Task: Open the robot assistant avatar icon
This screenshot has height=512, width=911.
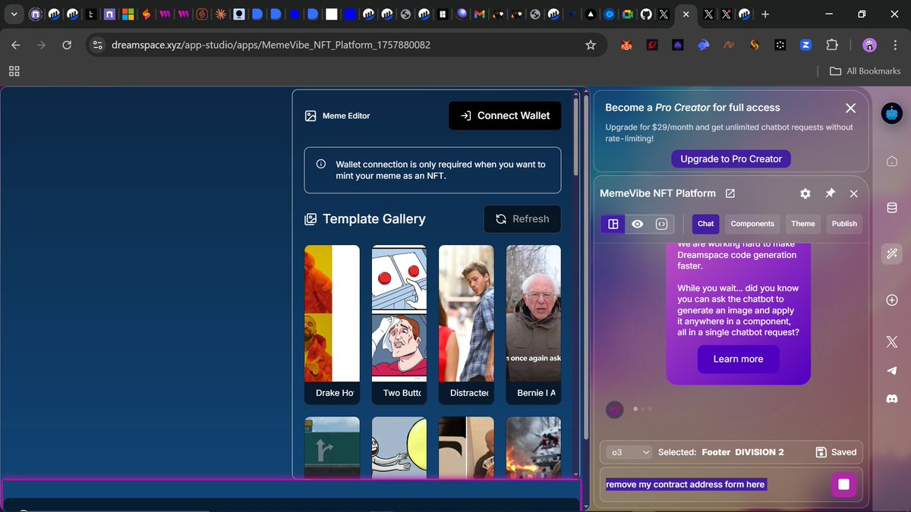Action: click(x=891, y=114)
